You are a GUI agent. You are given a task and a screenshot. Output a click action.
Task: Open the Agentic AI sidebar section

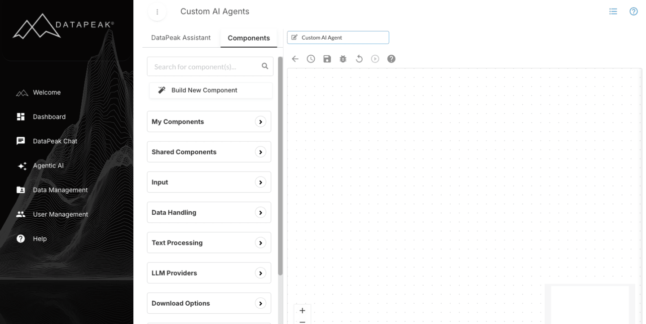point(48,165)
